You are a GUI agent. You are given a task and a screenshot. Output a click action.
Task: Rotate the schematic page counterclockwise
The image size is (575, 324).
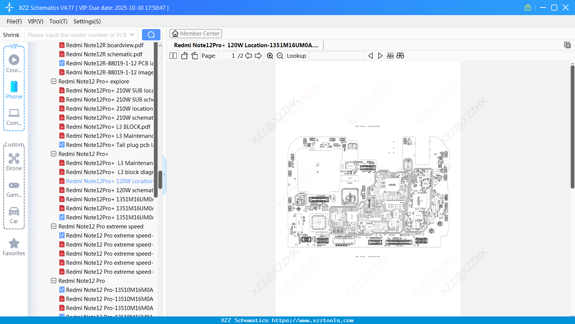184,56
